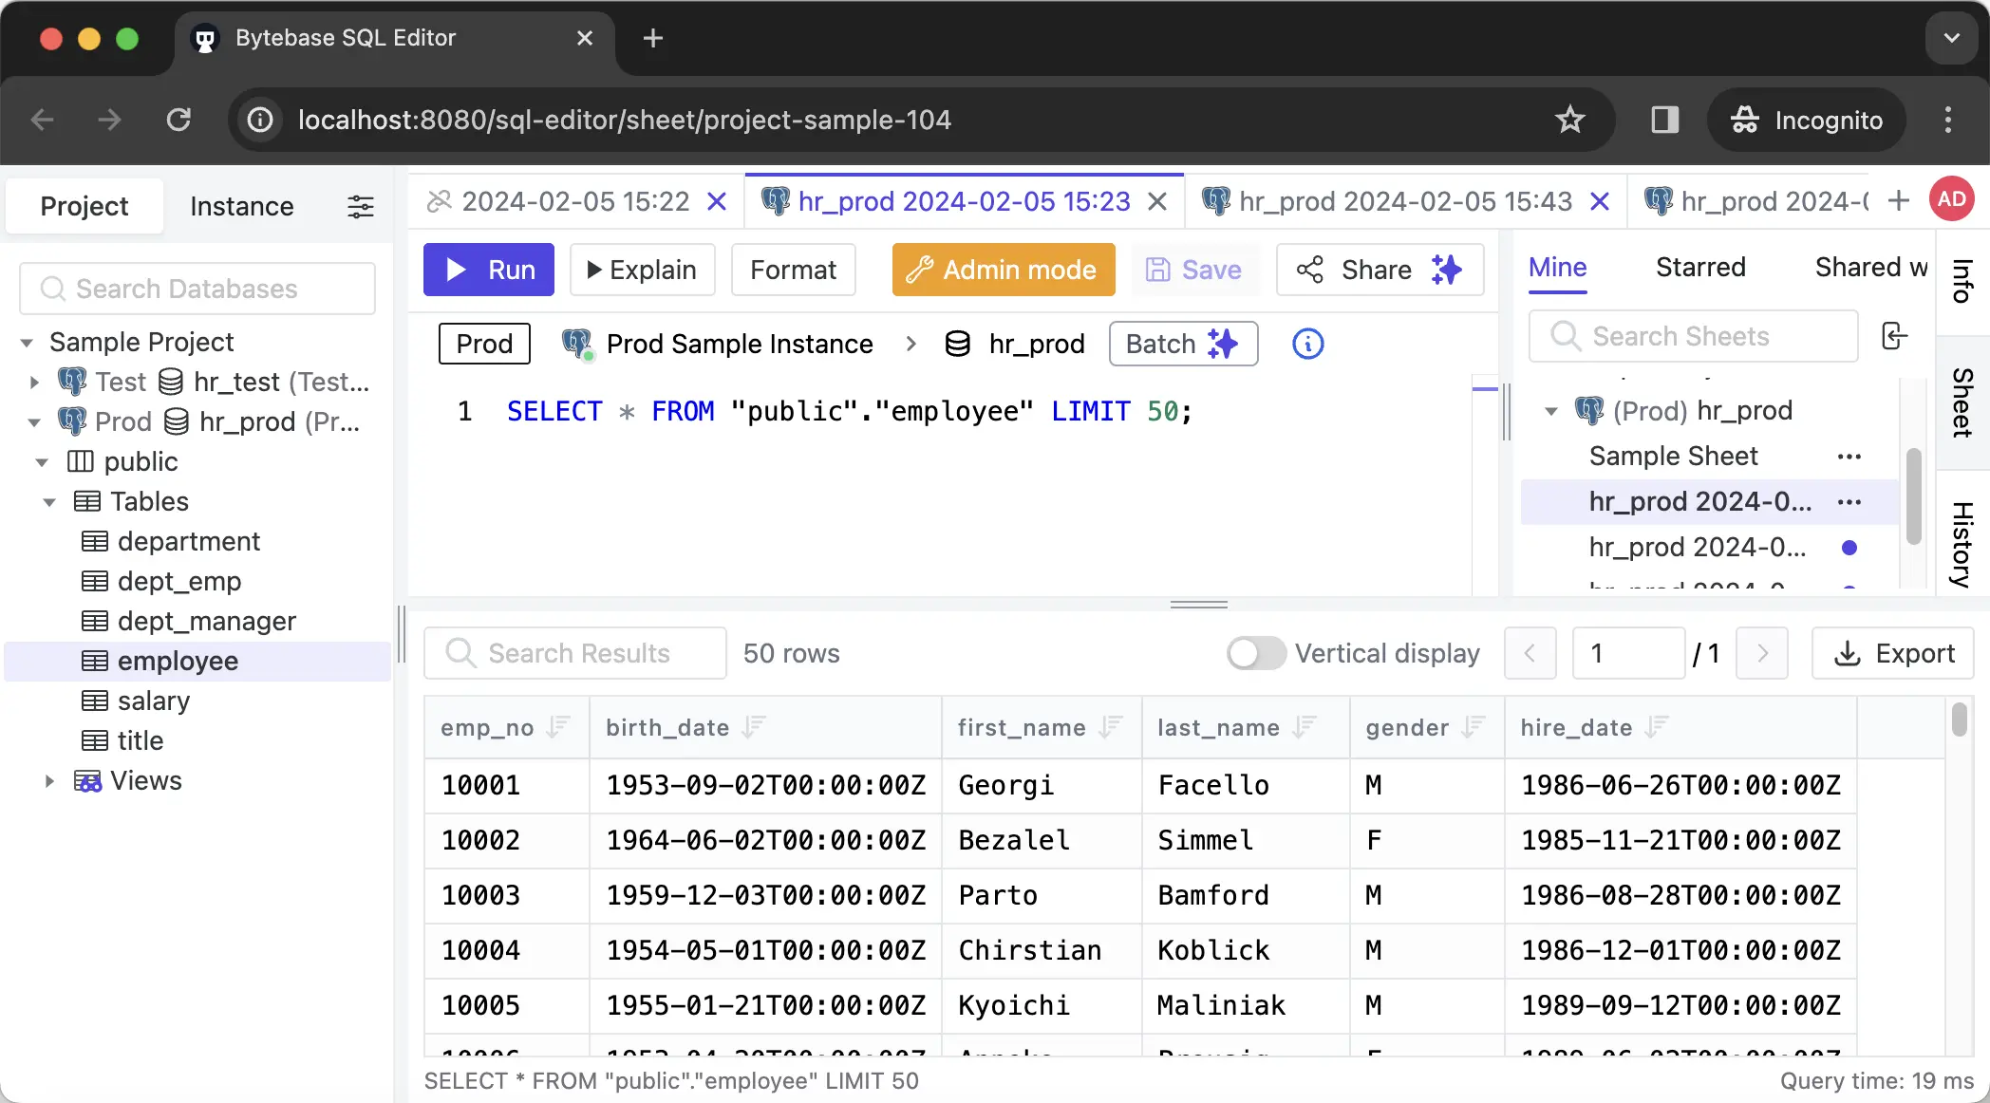Image resolution: width=1990 pixels, height=1103 pixels.
Task: Expand the Views tree node
Action: click(49, 781)
